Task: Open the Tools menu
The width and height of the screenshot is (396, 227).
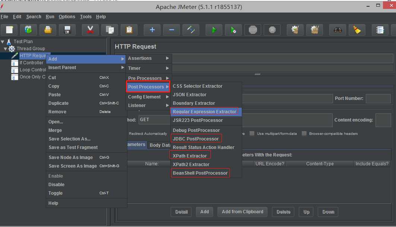Action: (86, 17)
